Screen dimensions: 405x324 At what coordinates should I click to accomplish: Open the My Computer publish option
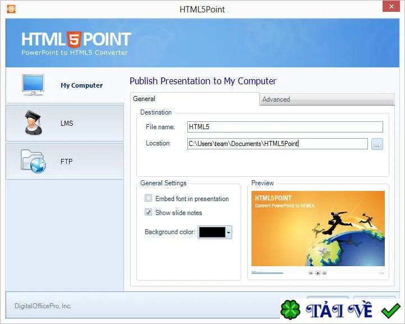click(x=65, y=85)
